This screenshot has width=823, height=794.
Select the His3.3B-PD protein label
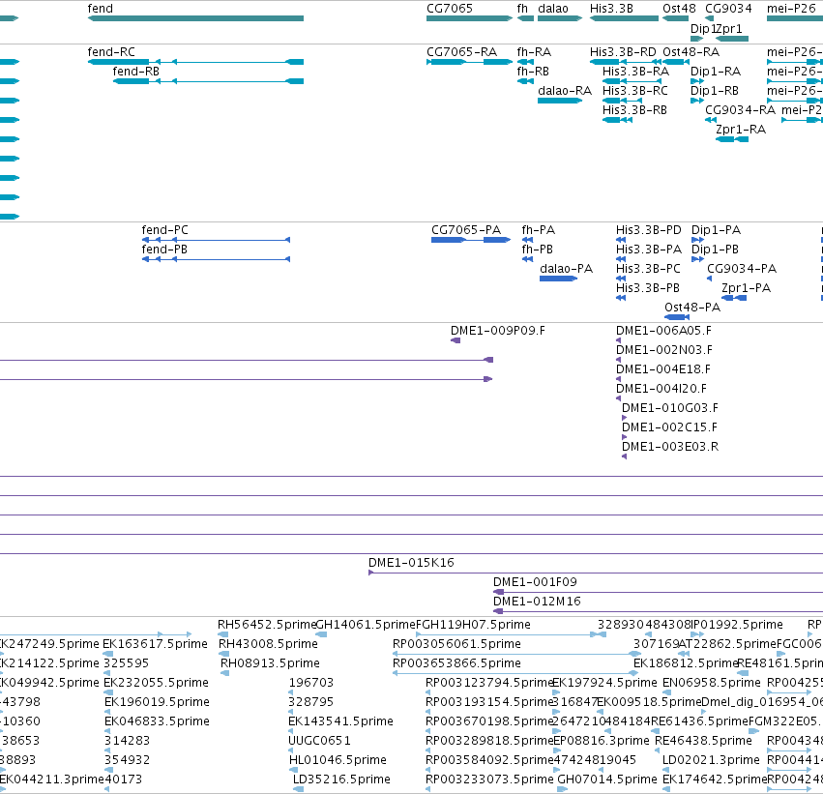(649, 230)
